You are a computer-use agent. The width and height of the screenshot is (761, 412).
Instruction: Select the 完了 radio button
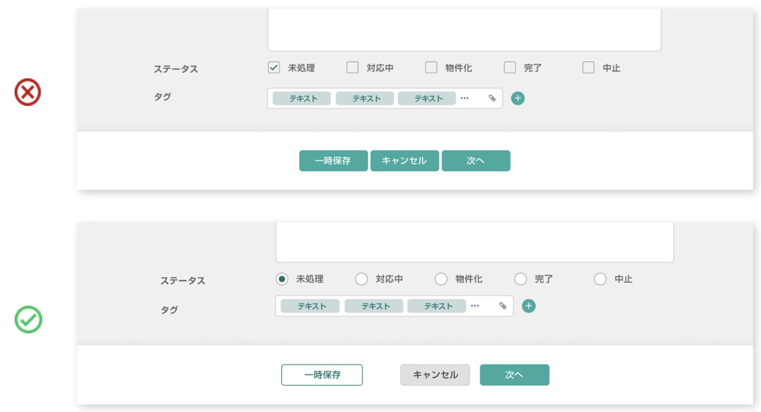520,279
